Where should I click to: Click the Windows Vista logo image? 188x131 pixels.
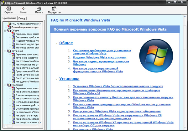click(x=156, y=55)
